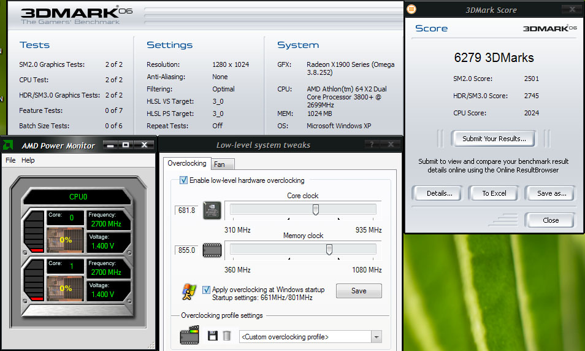Click the memory chip icon beside Memory clock

pyautogui.click(x=212, y=250)
